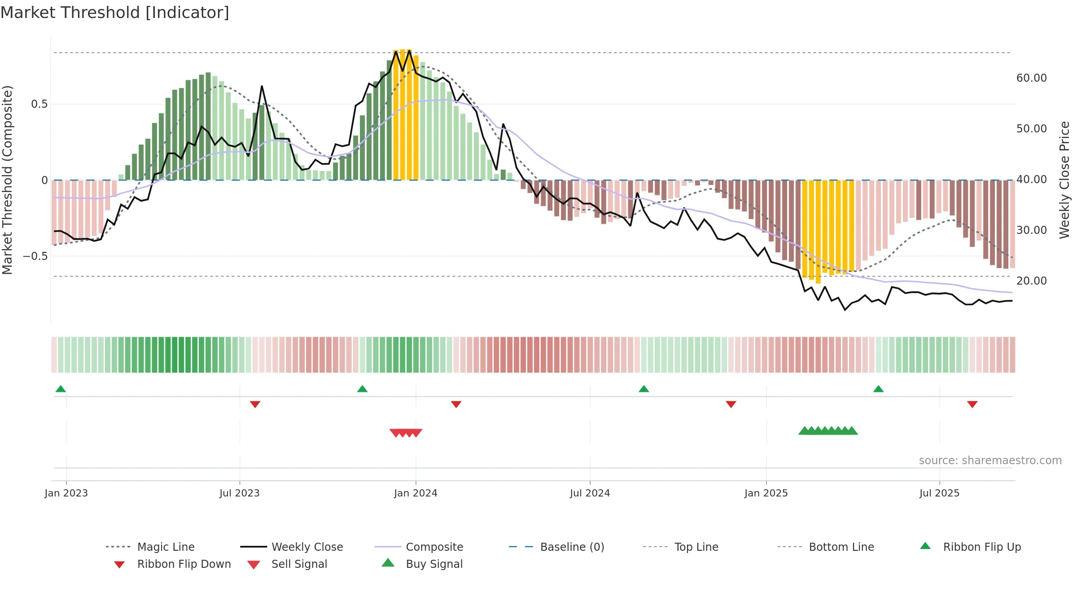Click the first red sell signal triangle

[x=395, y=433]
